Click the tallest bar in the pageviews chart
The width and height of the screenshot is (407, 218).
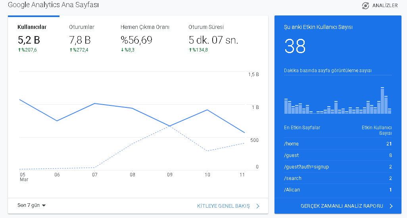pyautogui.click(x=382, y=101)
